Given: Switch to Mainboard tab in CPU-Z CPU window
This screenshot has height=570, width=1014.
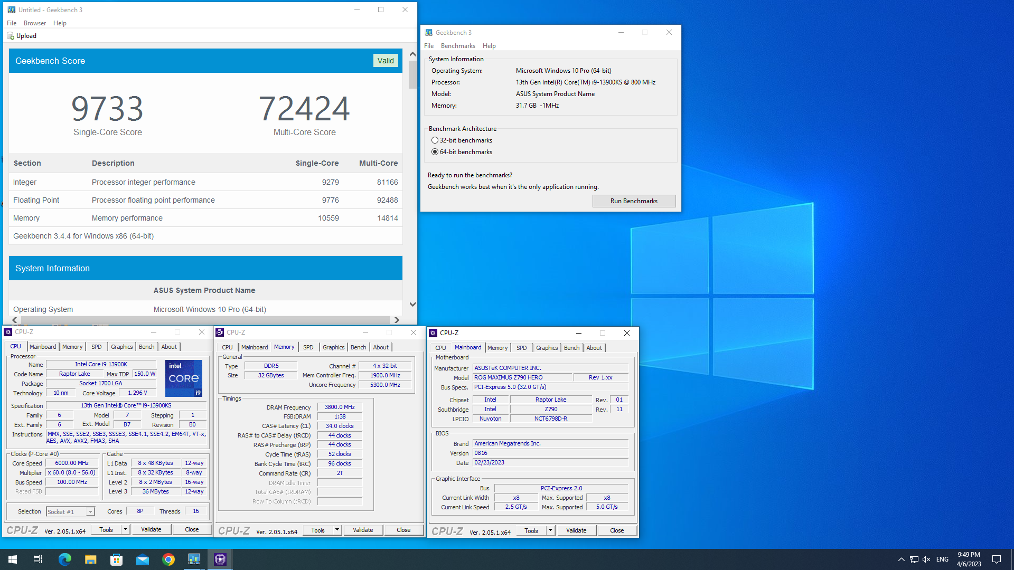Looking at the screenshot, I should click(x=43, y=347).
